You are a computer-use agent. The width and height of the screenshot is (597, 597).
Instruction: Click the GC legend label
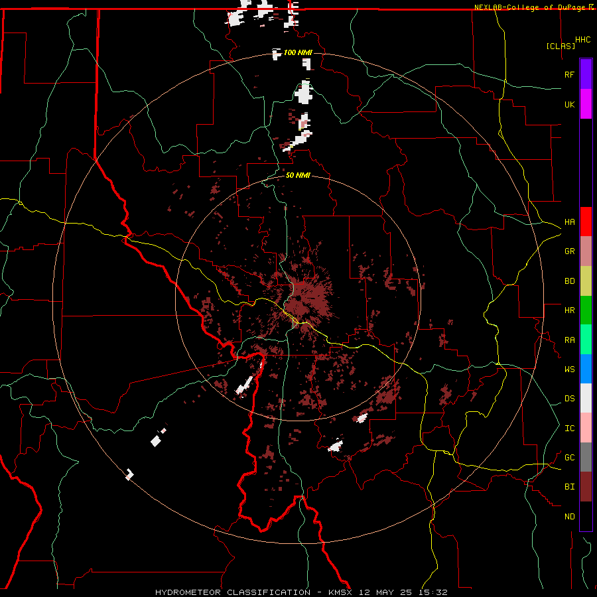point(569,458)
